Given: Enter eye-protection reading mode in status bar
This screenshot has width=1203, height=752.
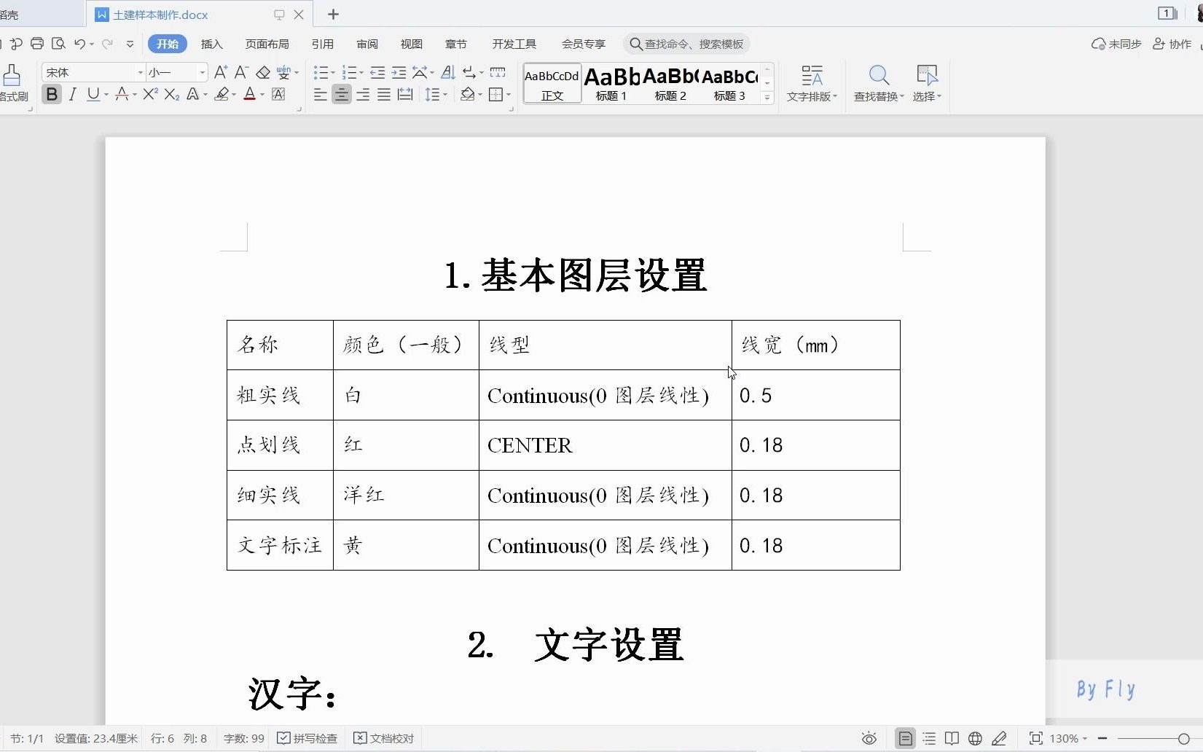Looking at the screenshot, I should (x=868, y=738).
